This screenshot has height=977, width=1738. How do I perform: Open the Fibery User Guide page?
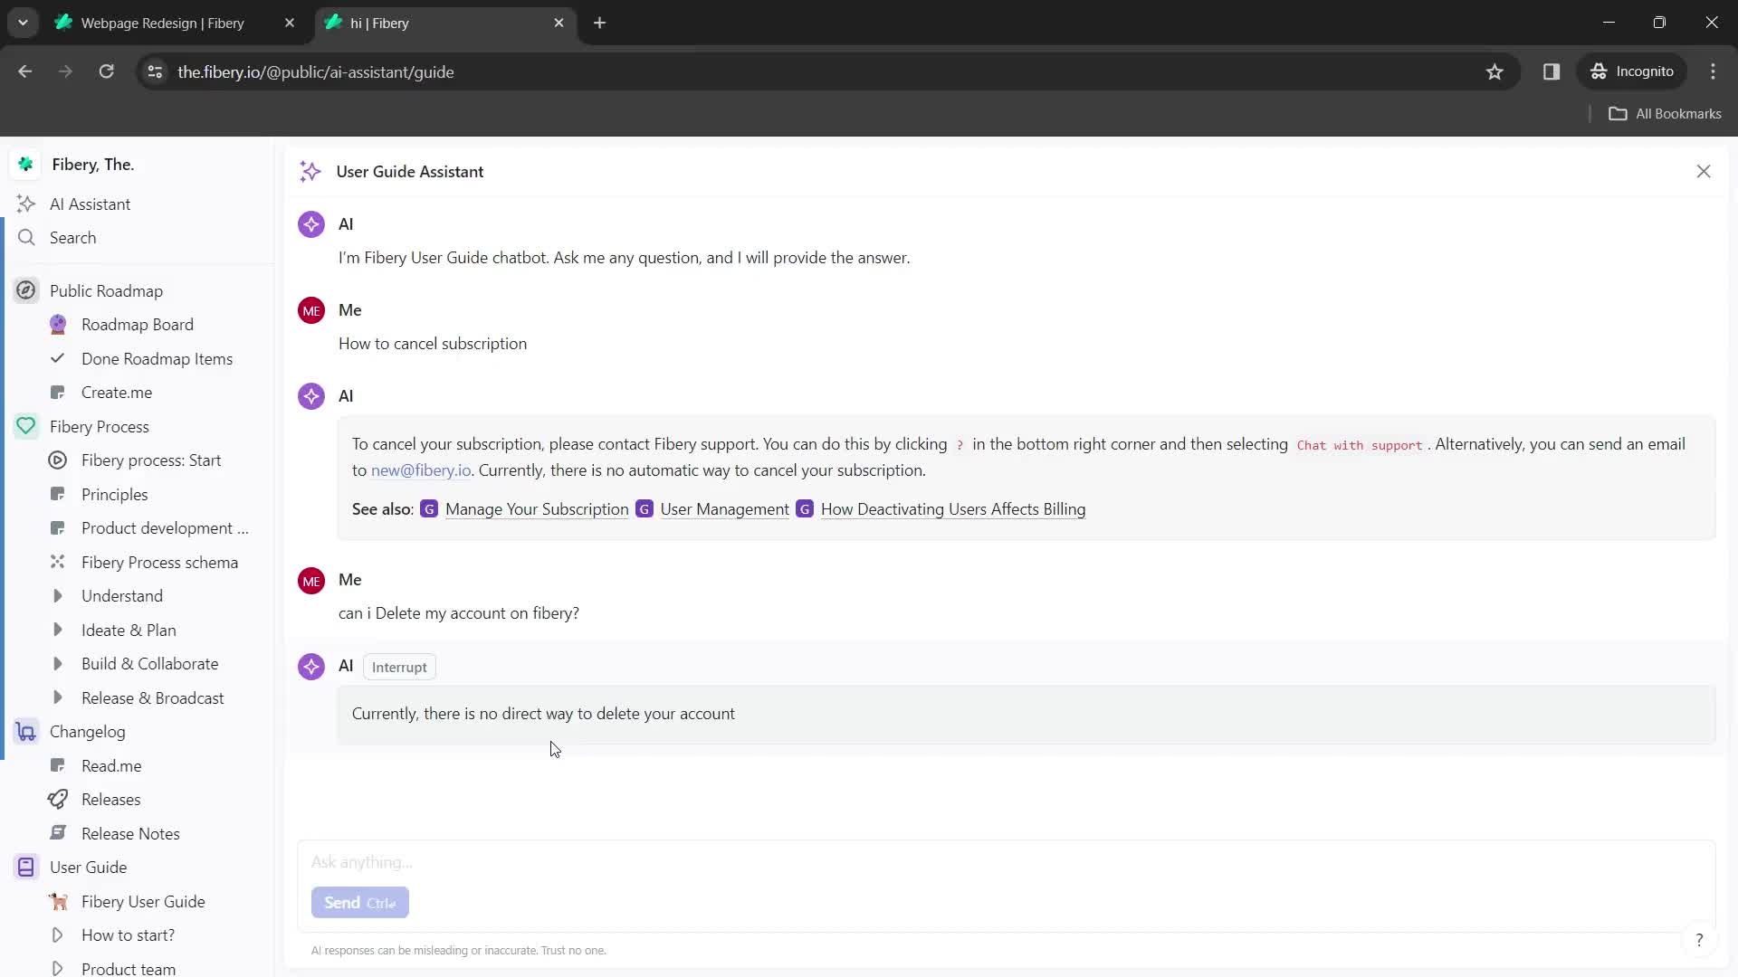(x=143, y=901)
